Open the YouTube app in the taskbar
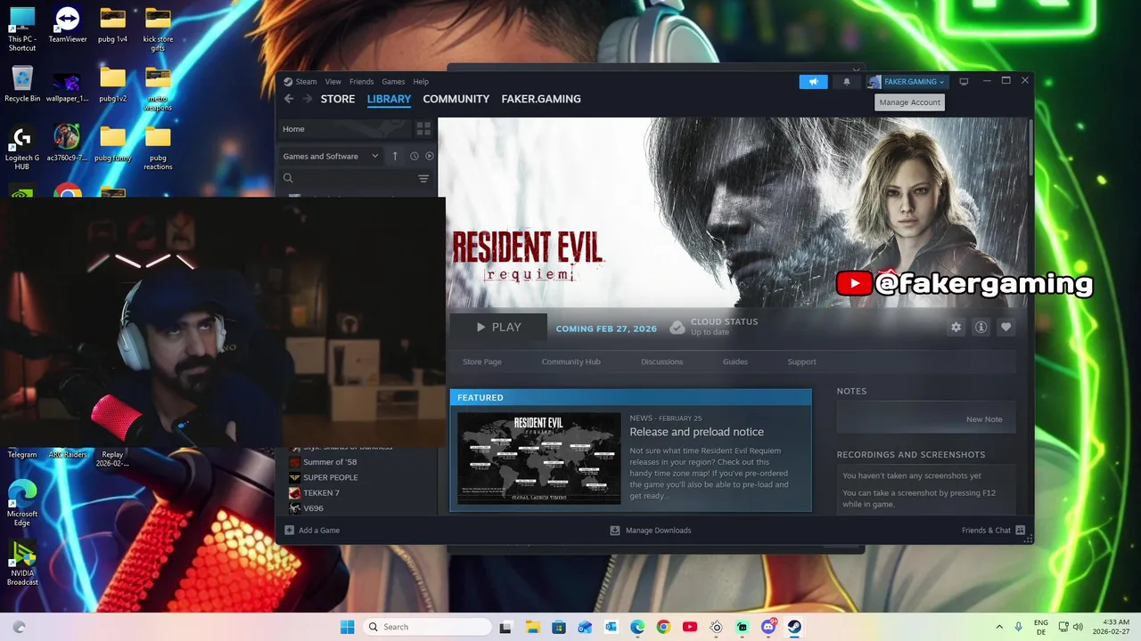The image size is (1141, 641). pyautogui.click(x=689, y=627)
